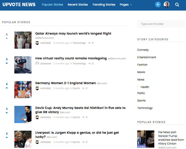Open the Liverpool Jurgen Klopp headline
Screen dimensions: 186x149
pyautogui.click(x=77, y=135)
